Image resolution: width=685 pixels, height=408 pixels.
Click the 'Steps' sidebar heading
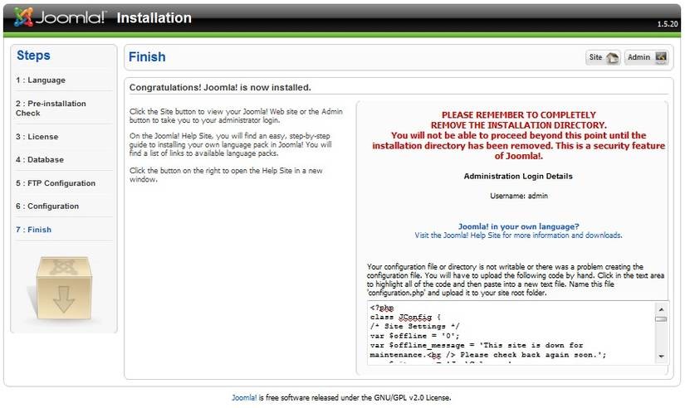pyautogui.click(x=33, y=56)
